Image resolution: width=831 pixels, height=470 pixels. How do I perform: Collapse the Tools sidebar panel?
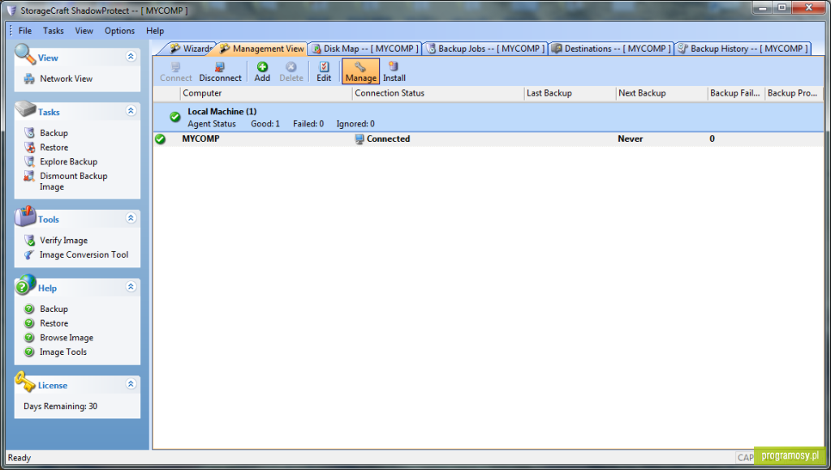point(131,218)
